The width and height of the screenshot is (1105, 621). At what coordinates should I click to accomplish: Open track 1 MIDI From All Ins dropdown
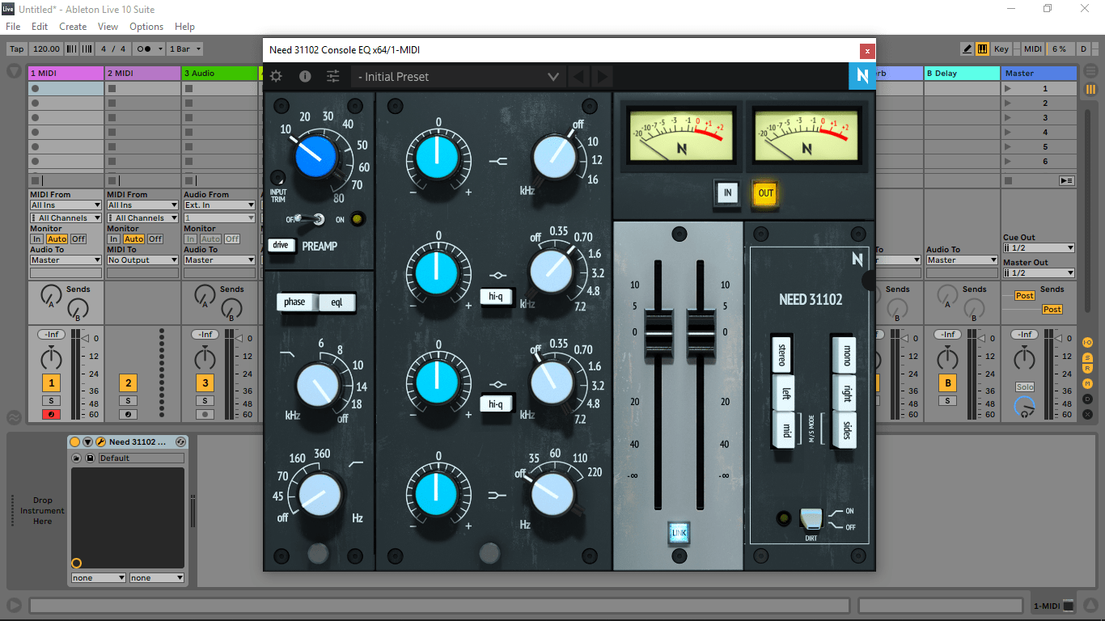tap(66, 205)
